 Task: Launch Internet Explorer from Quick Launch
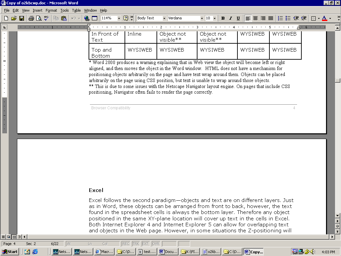click(35, 252)
